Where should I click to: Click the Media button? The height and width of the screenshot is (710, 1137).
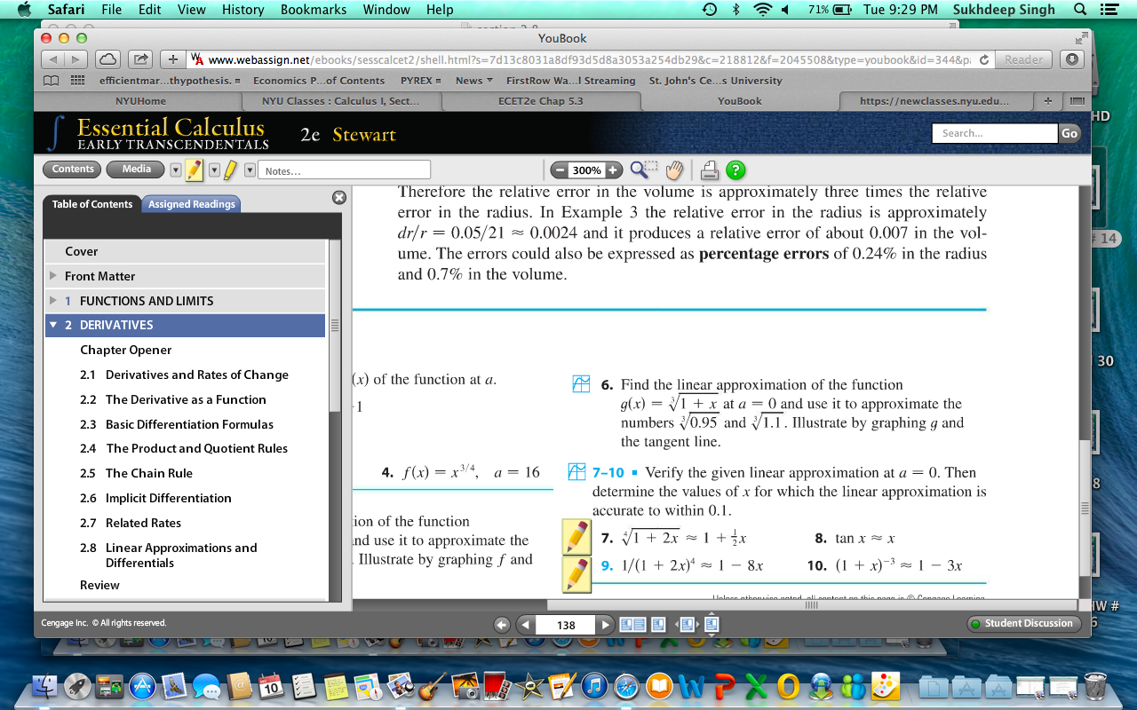(136, 170)
